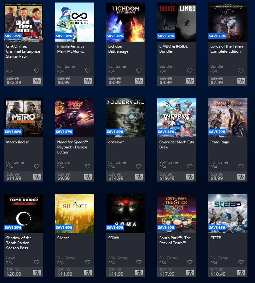Add LIMBO & INSIDE Bundle to cart
Image resolution: width=255 pixels, height=283 pixels.
(x=190, y=81)
